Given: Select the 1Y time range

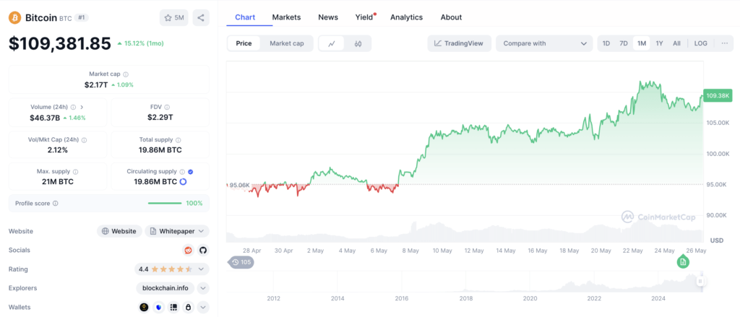Looking at the screenshot, I should click(659, 43).
